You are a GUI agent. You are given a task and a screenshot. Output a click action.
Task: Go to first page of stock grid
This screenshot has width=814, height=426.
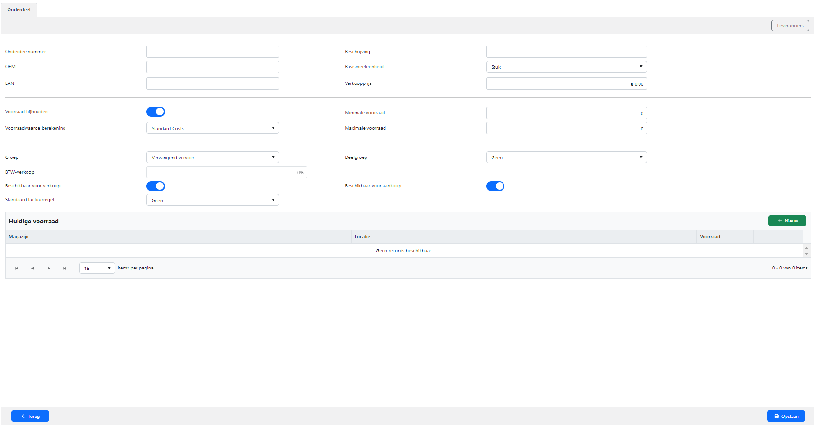pos(17,268)
